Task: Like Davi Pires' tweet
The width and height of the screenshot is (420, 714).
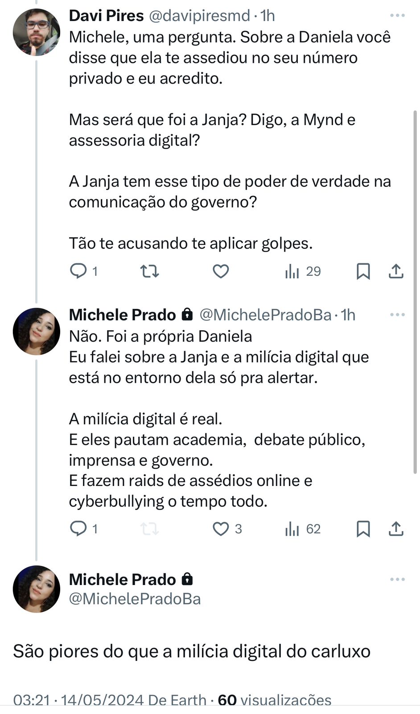Action: (220, 271)
